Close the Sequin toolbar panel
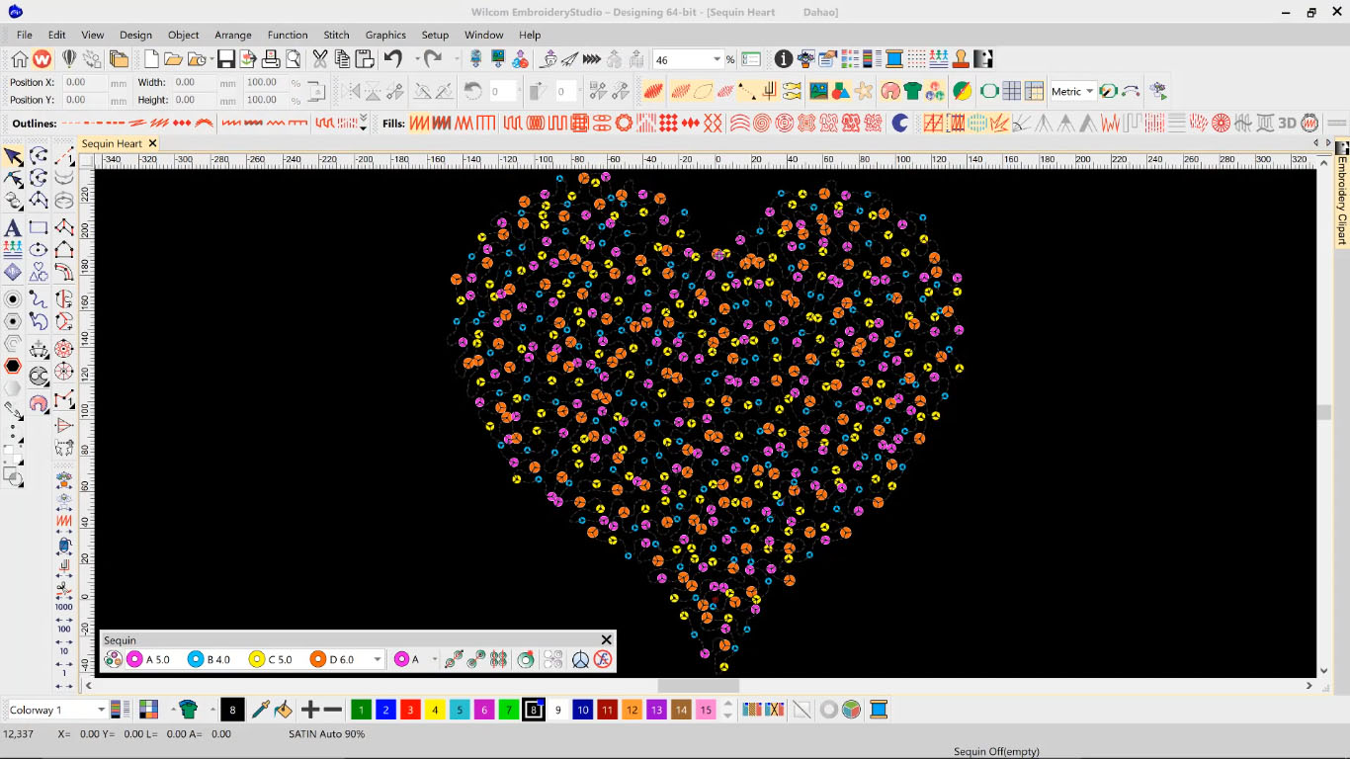The image size is (1350, 759). click(x=607, y=639)
